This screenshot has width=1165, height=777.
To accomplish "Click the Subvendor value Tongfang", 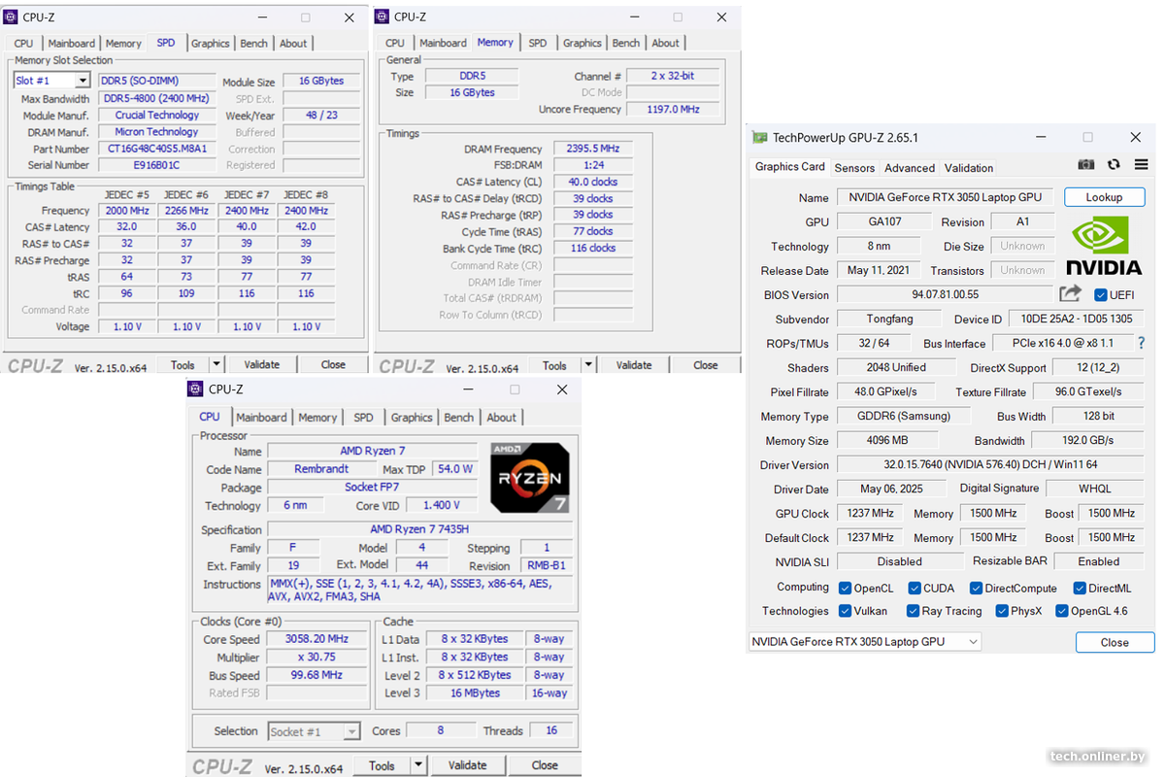I will click(x=889, y=319).
